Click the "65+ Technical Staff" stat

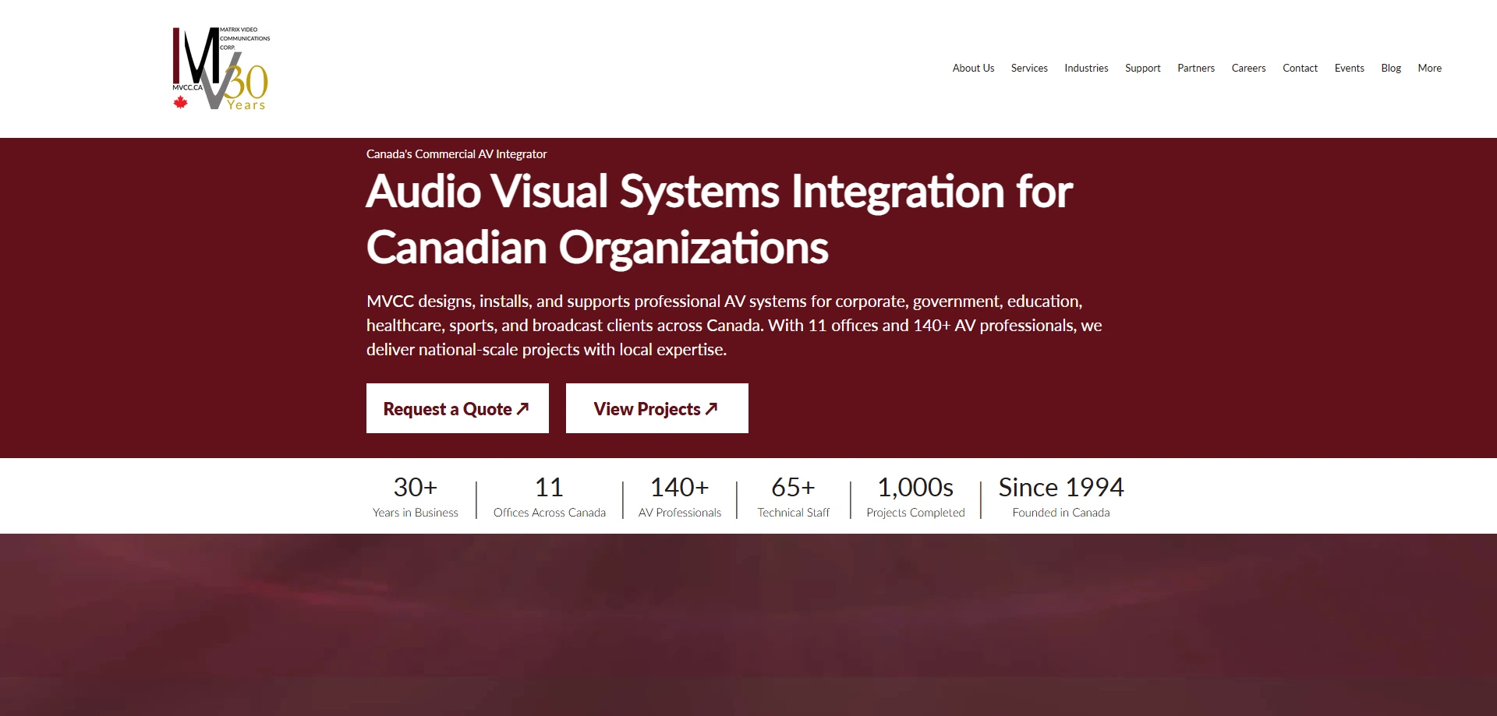click(x=793, y=496)
